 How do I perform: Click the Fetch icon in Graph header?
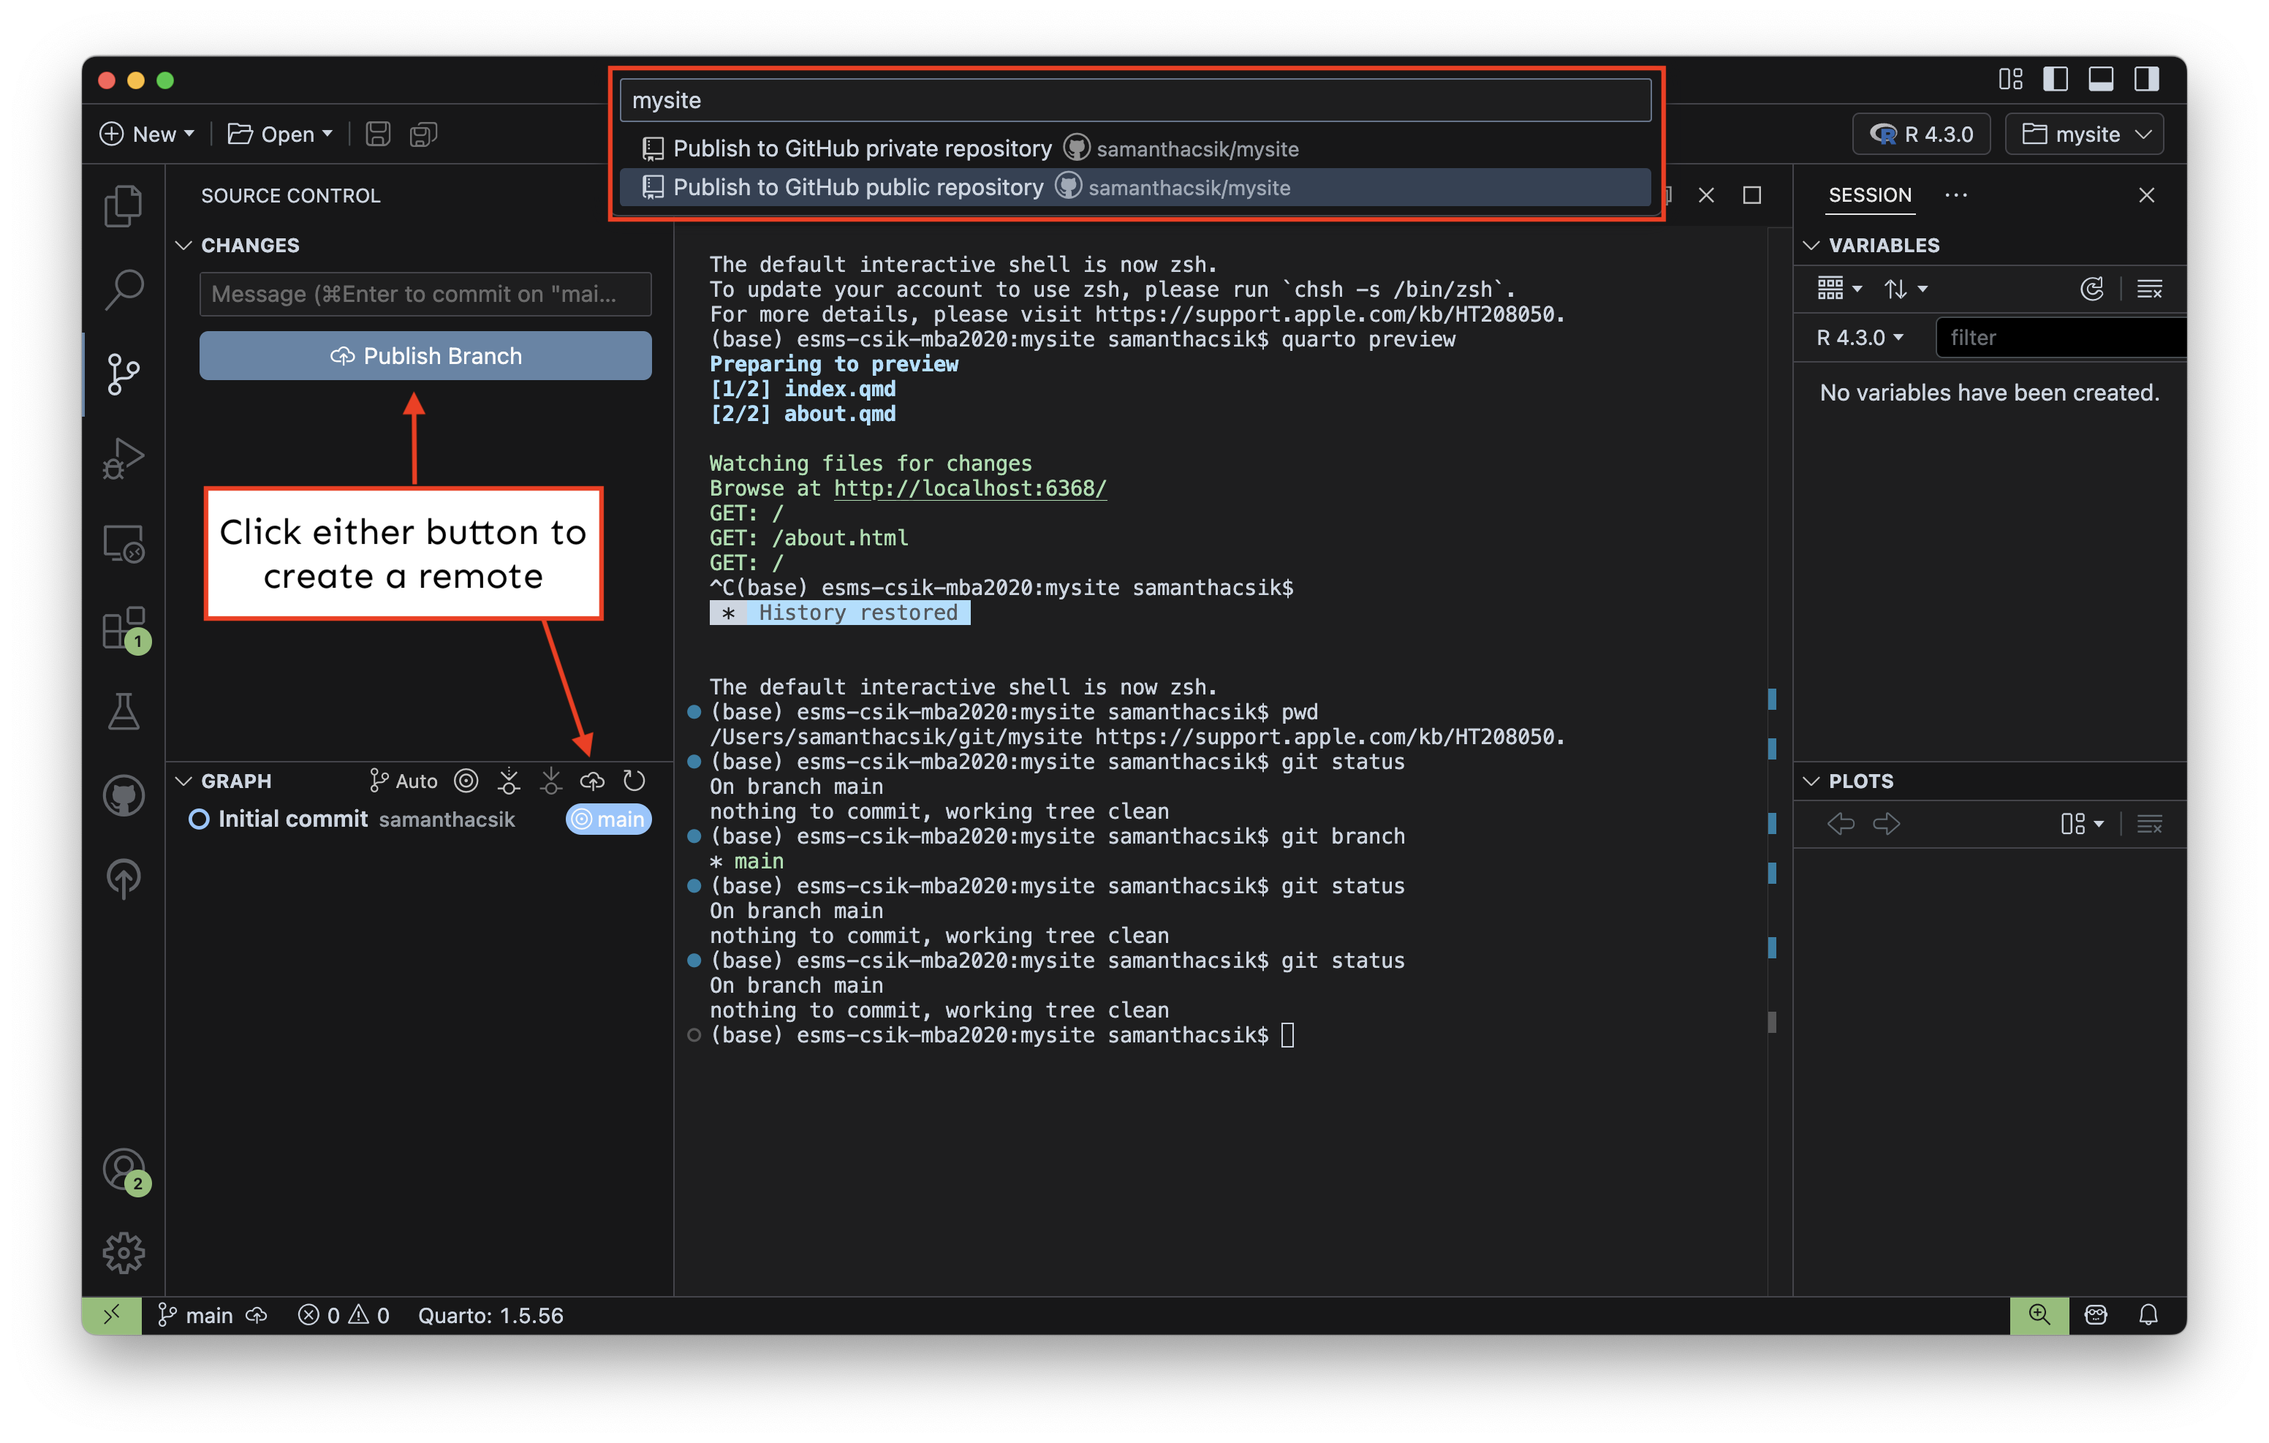[x=509, y=781]
